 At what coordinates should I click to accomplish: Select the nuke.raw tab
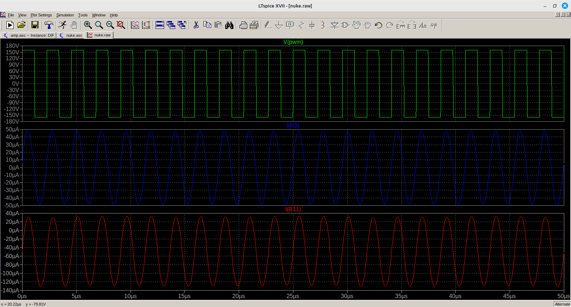click(99, 35)
